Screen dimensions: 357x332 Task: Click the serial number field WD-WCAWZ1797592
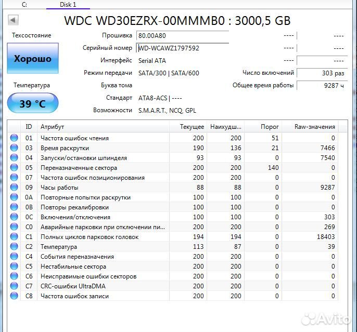(x=182, y=48)
